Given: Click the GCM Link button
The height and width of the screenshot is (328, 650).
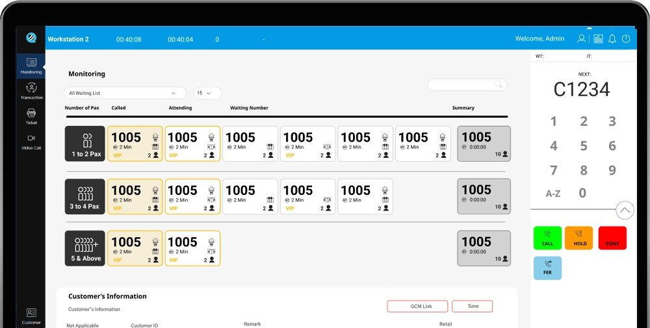Looking at the screenshot, I should (417, 306).
